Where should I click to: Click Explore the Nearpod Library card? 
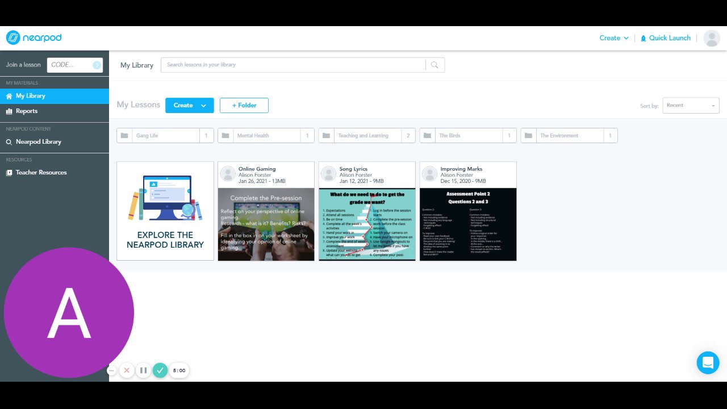tap(165, 211)
